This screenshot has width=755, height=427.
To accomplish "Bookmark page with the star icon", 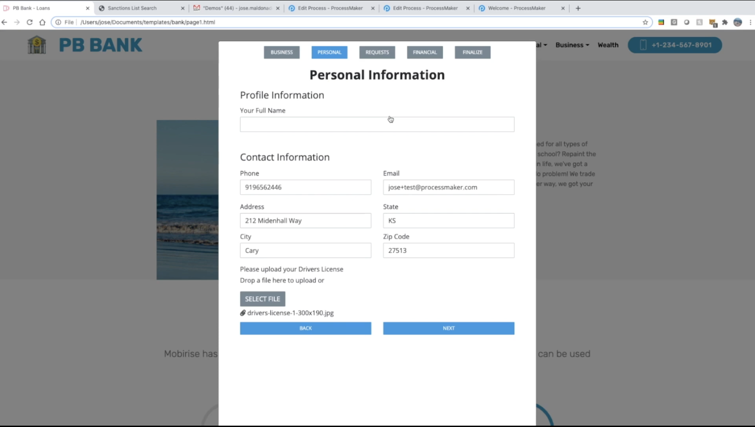I will (645, 22).
